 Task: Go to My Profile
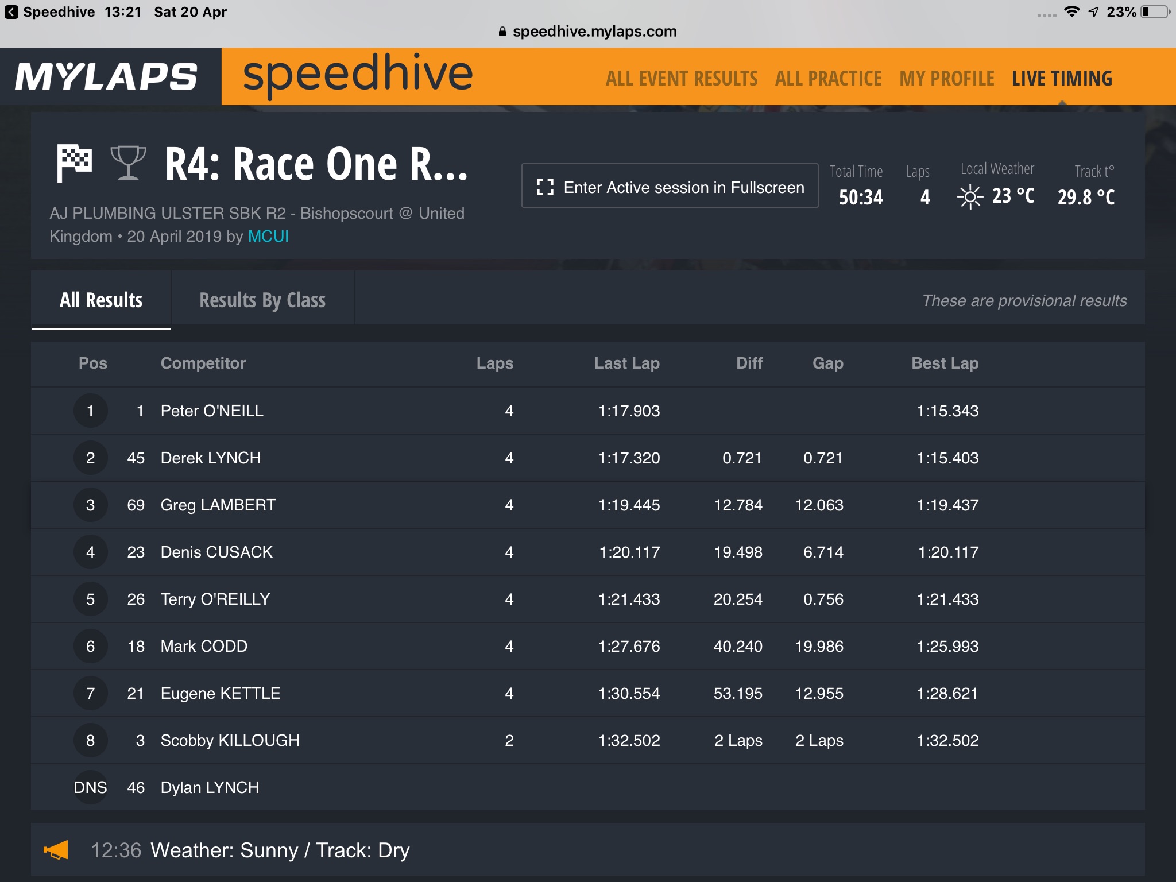tap(947, 79)
